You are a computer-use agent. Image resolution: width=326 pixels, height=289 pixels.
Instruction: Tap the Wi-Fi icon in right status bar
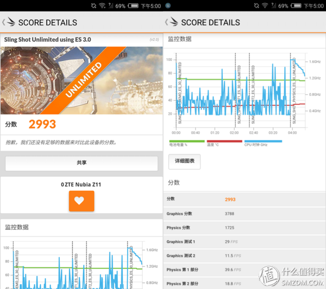pos(265,5)
